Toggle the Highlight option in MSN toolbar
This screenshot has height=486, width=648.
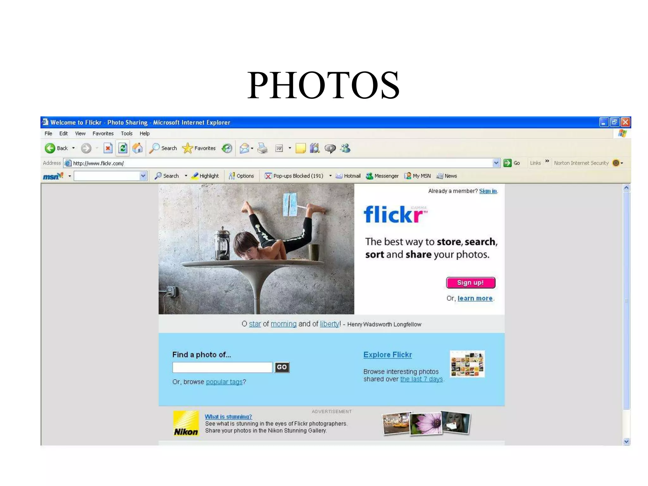point(205,176)
